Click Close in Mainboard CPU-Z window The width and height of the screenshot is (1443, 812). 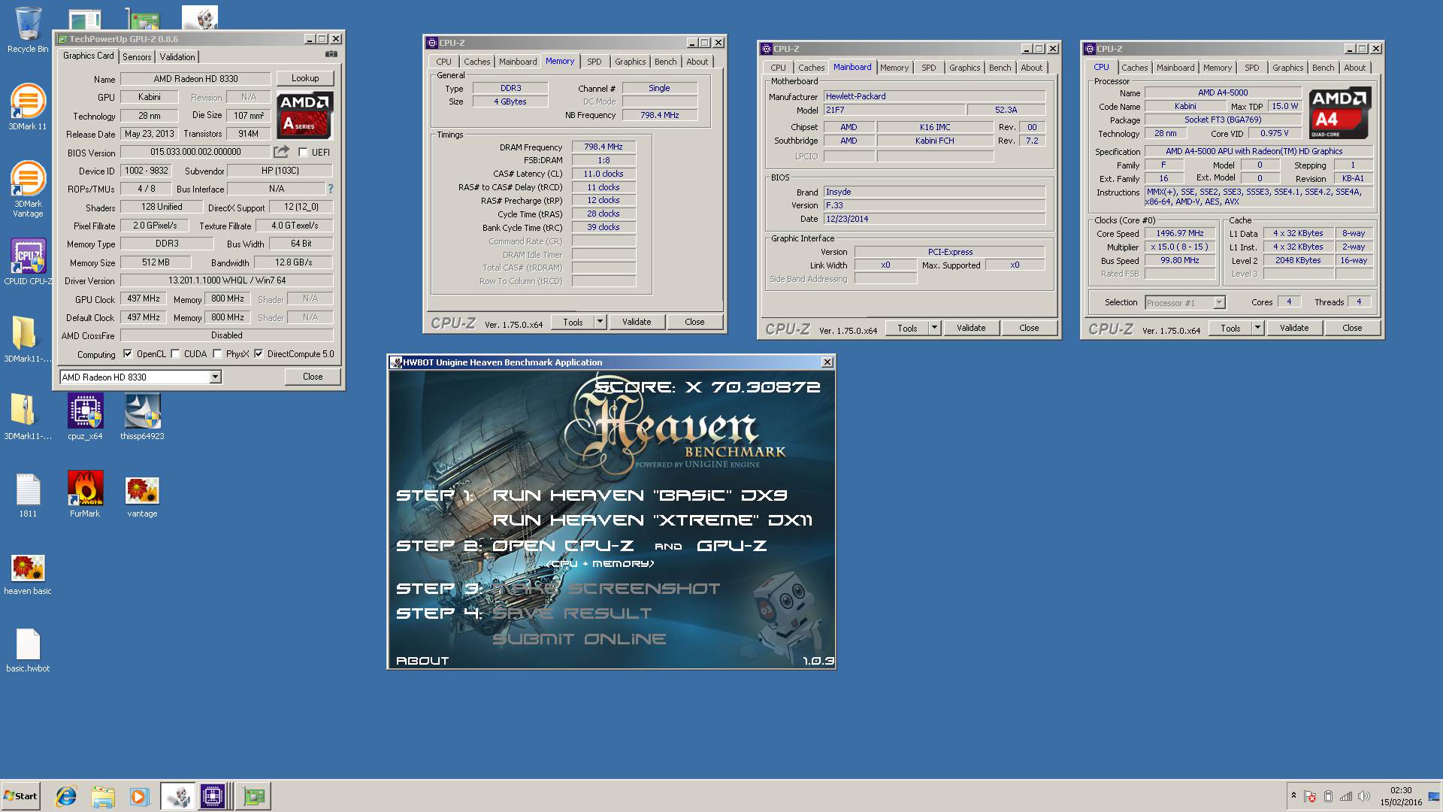[x=1029, y=328]
